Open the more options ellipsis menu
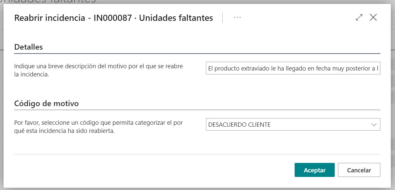395x190 pixels. pyautogui.click(x=237, y=18)
